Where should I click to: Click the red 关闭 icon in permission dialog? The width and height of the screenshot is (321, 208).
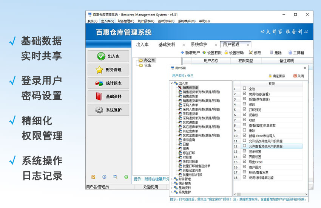(295, 76)
